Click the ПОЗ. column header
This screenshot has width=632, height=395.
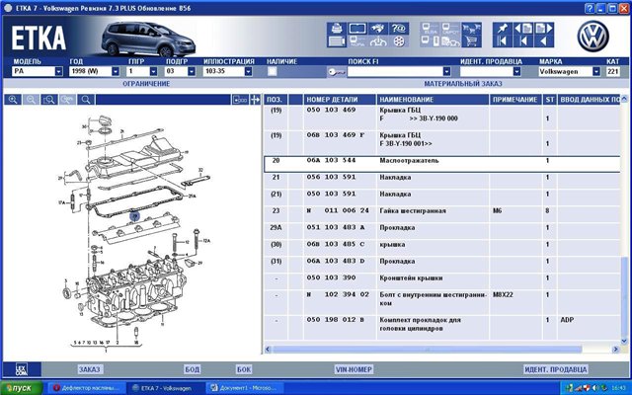(x=275, y=100)
